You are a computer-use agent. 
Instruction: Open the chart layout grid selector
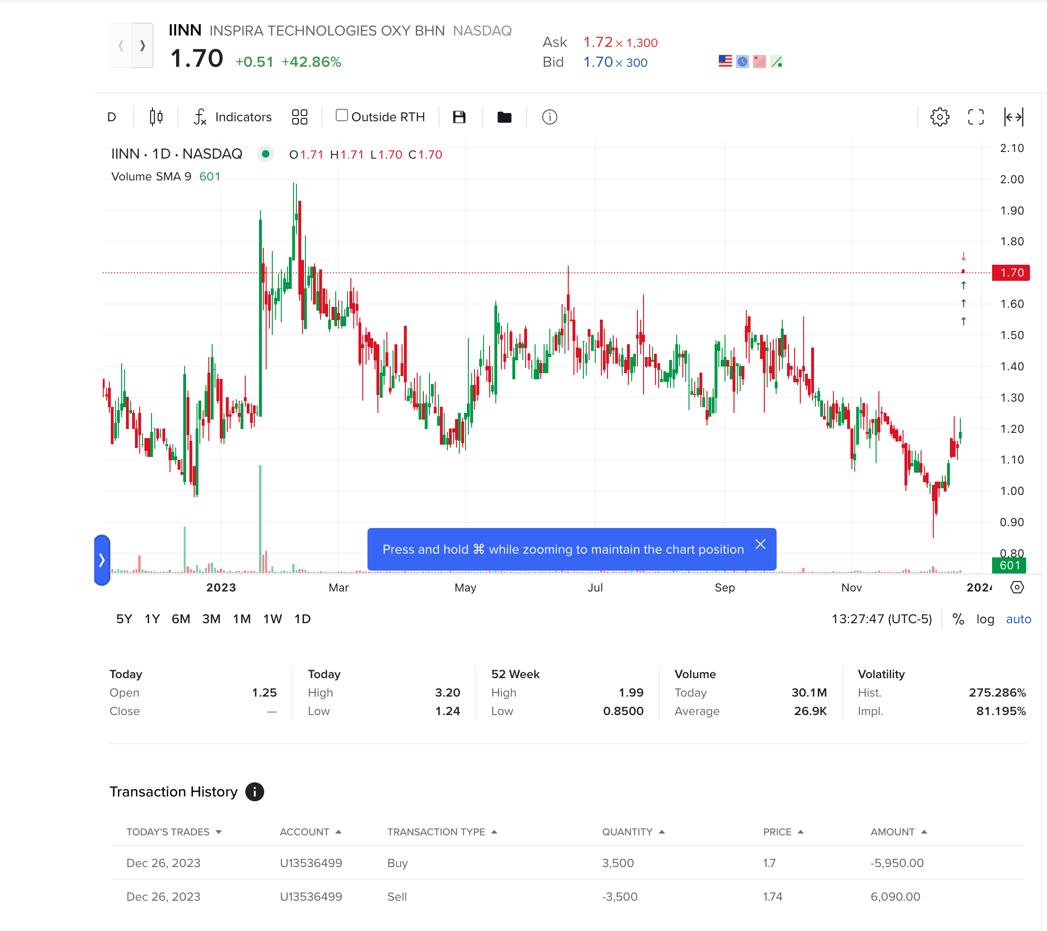pyautogui.click(x=300, y=117)
